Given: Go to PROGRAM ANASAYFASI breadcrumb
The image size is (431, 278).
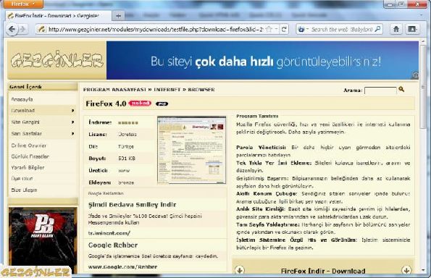Looking at the screenshot, I should pos(114,90).
